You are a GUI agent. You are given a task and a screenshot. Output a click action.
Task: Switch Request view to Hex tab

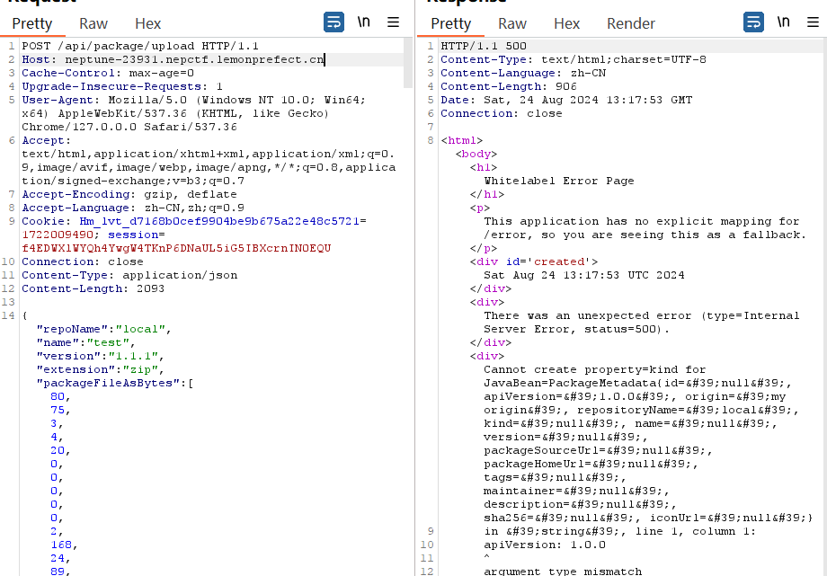[147, 24]
